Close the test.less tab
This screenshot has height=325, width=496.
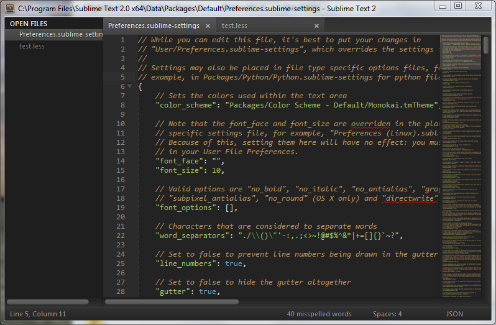pos(316,26)
